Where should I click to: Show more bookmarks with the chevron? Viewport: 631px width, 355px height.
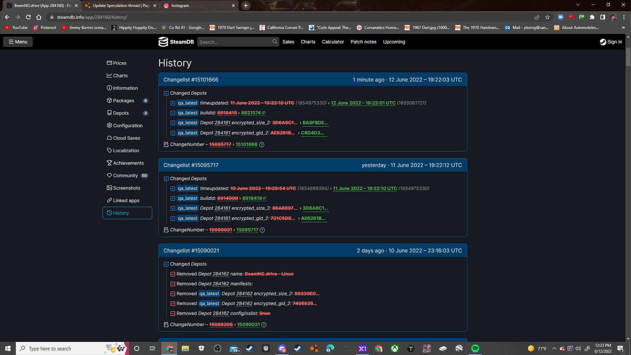pyautogui.click(x=623, y=28)
